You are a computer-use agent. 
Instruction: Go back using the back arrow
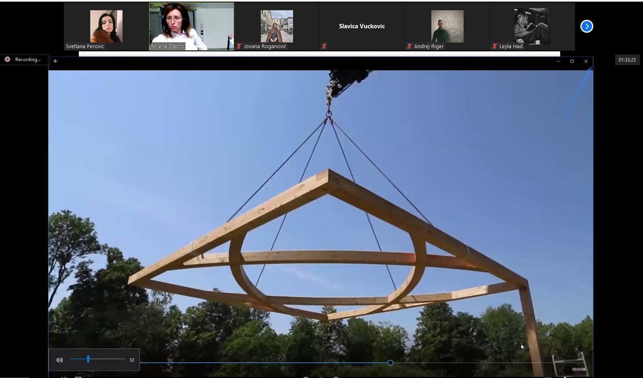(x=56, y=61)
